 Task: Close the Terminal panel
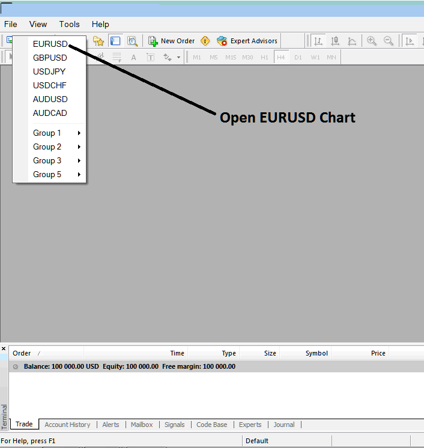pyautogui.click(x=4, y=348)
